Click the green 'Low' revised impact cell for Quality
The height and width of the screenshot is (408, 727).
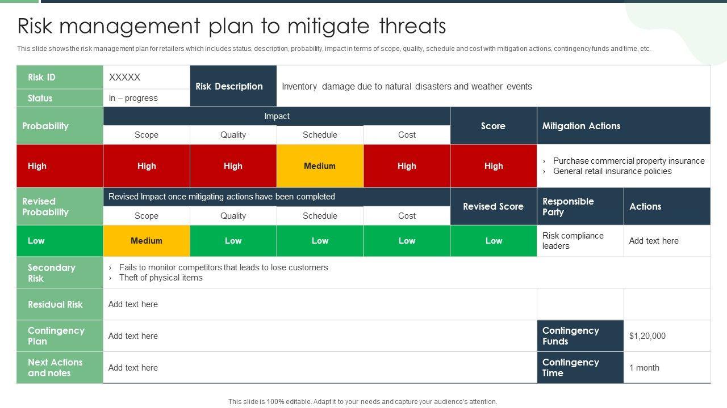tap(233, 241)
